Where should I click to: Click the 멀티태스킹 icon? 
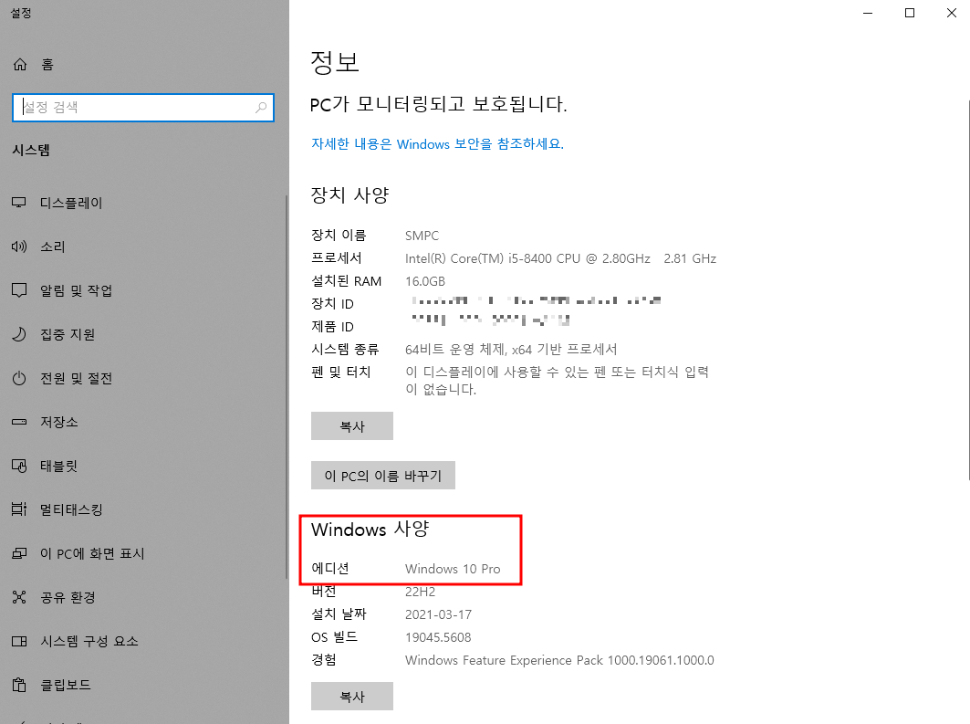coord(19,509)
